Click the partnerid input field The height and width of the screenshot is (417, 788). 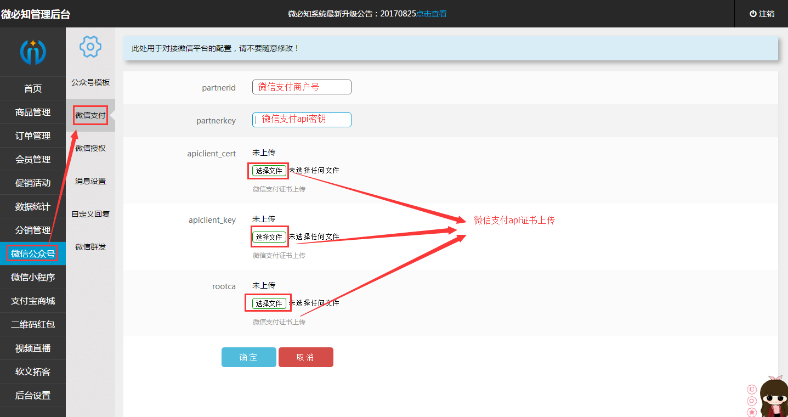(x=302, y=87)
